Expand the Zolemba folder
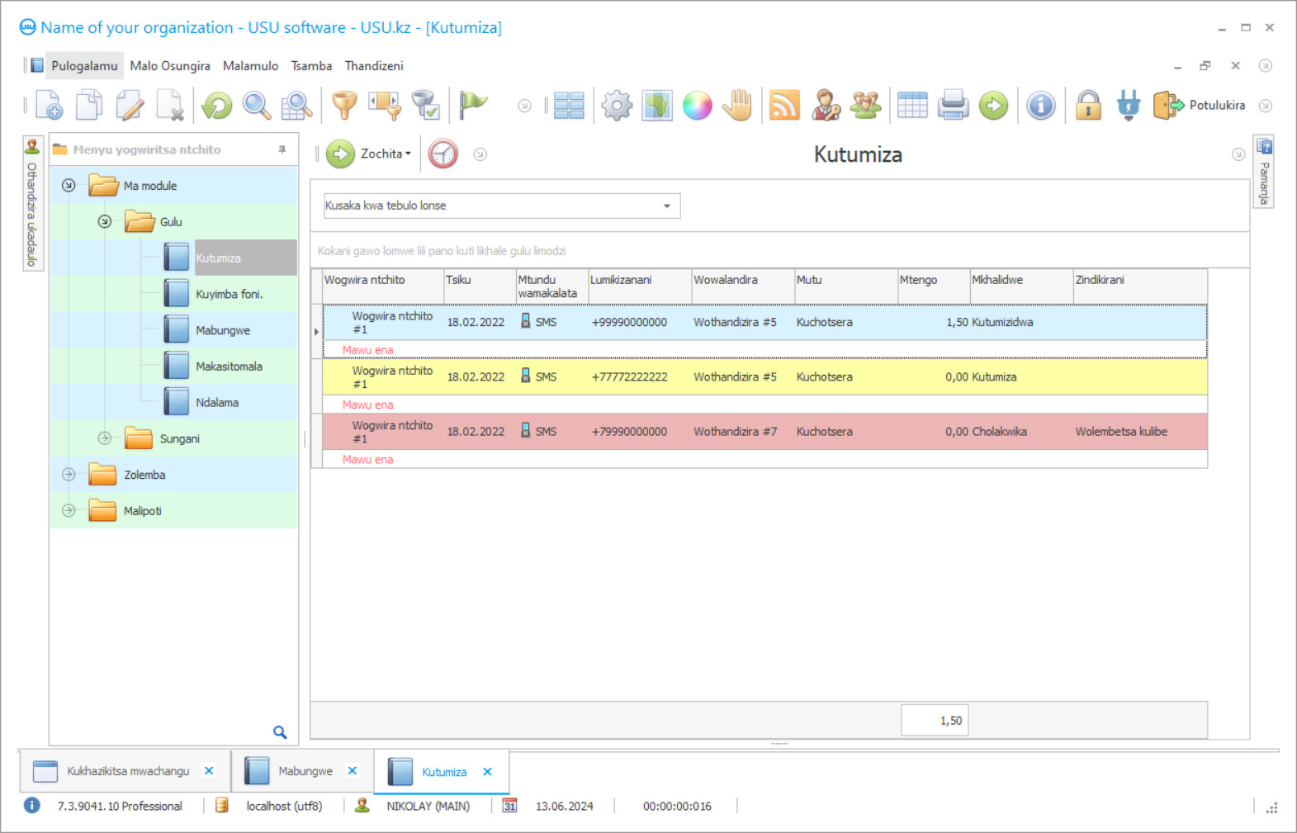This screenshot has width=1297, height=833. [69, 475]
